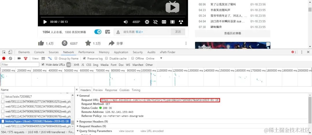The width and height of the screenshot is (312, 135).
Task: Uncheck Hide data URLs checkbox
Action: pos(43,65)
